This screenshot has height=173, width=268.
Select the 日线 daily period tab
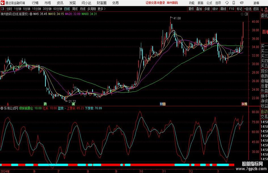pos(67,9)
